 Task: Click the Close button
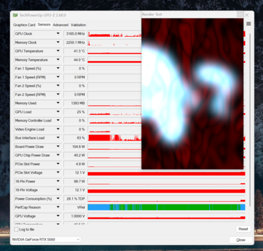[x=241, y=240]
